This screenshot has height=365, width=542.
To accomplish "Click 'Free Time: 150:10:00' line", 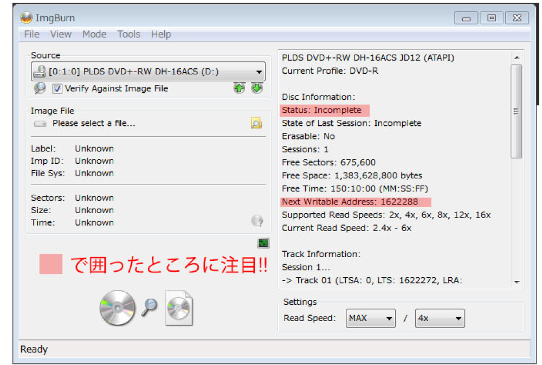I will point(354,189).
